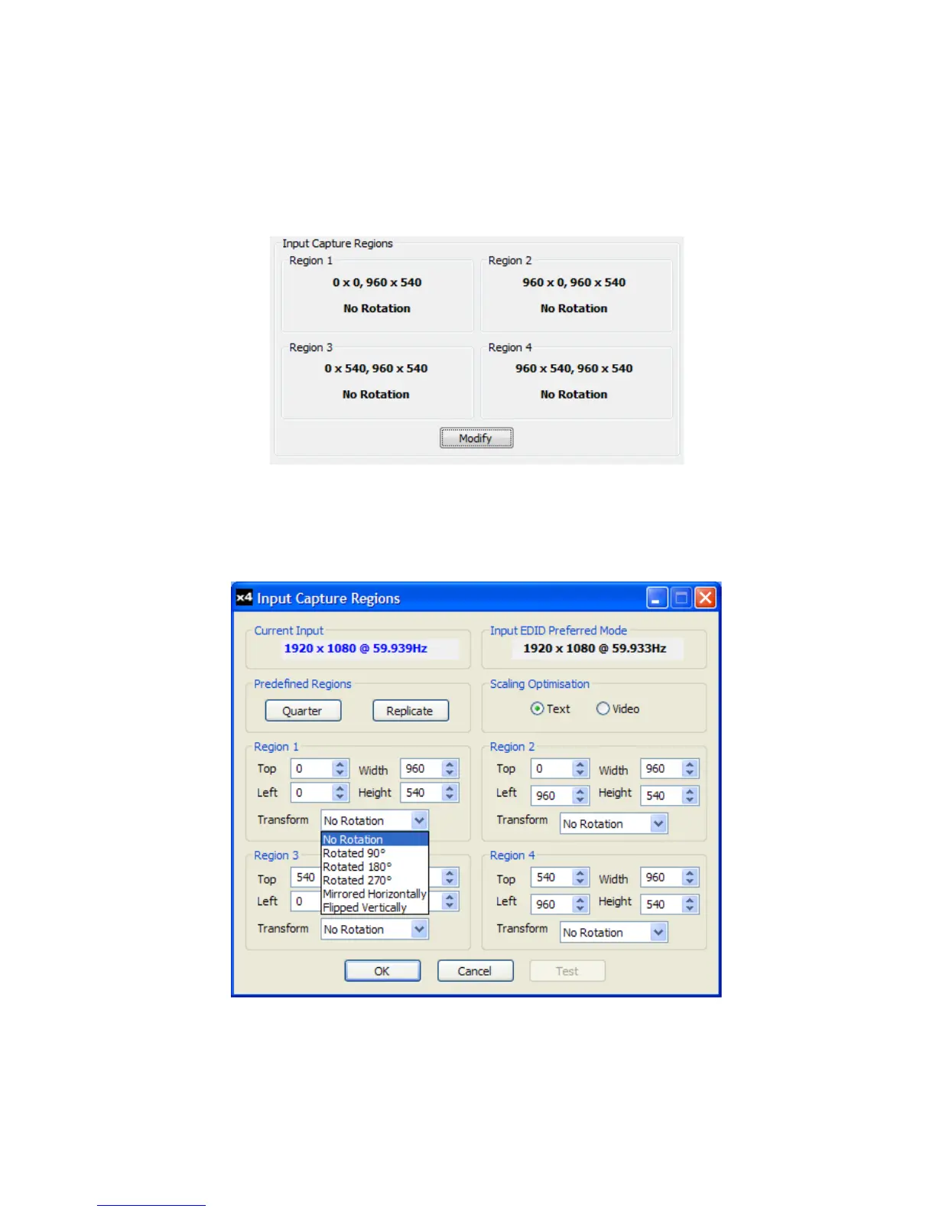936x1212 pixels.
Task: Click the Region 4 Top input field
Action: tap(552, 877)
